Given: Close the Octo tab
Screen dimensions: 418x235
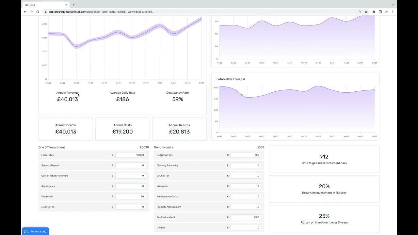Looking at the screenshot, I should click(66, 5).
